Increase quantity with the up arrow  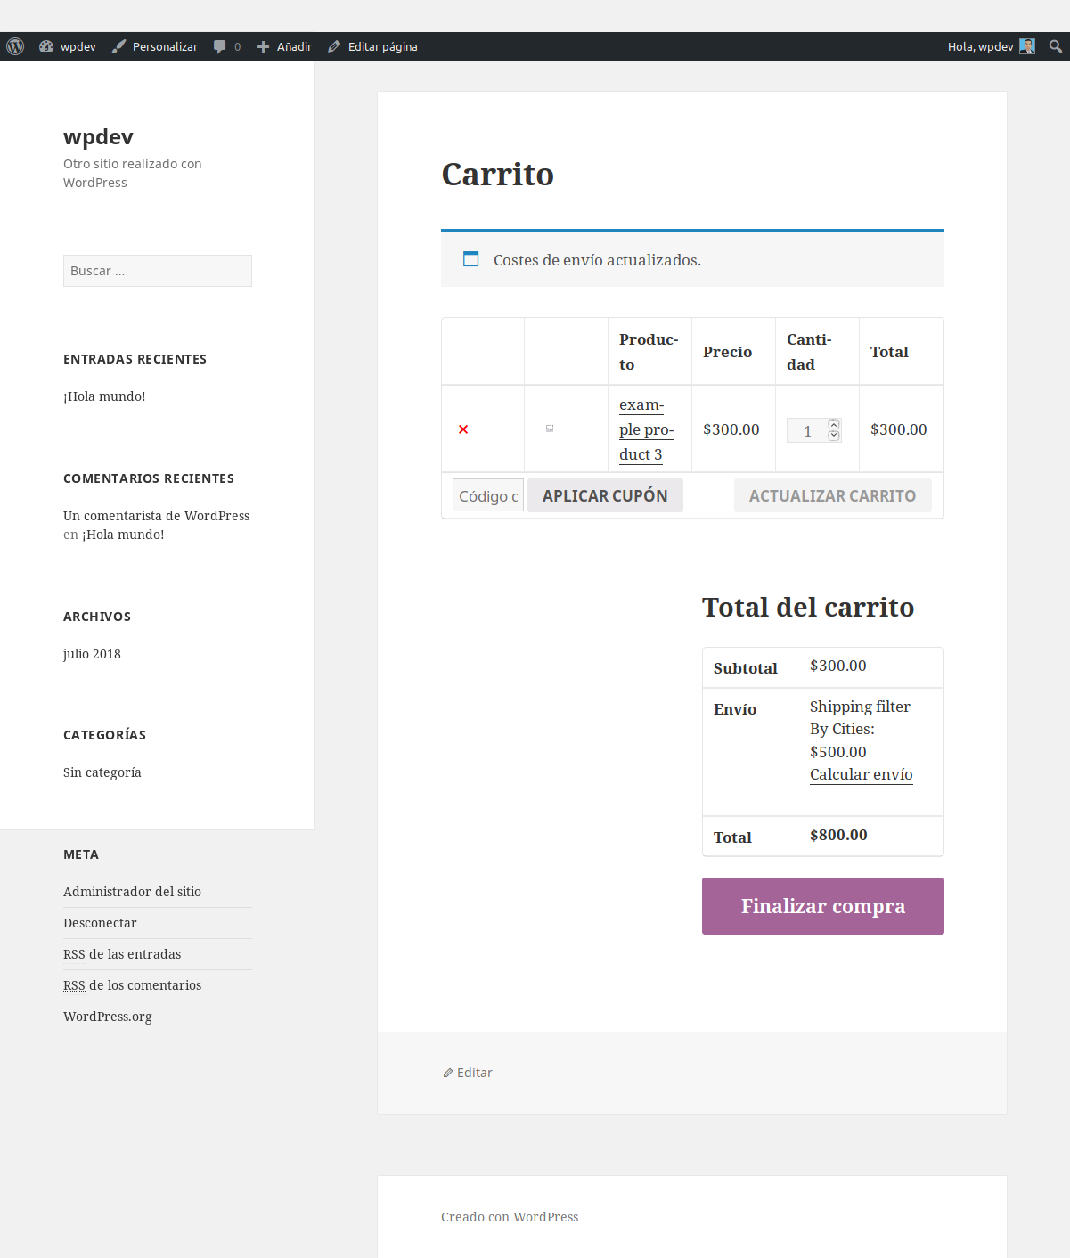tap(834, 424)
